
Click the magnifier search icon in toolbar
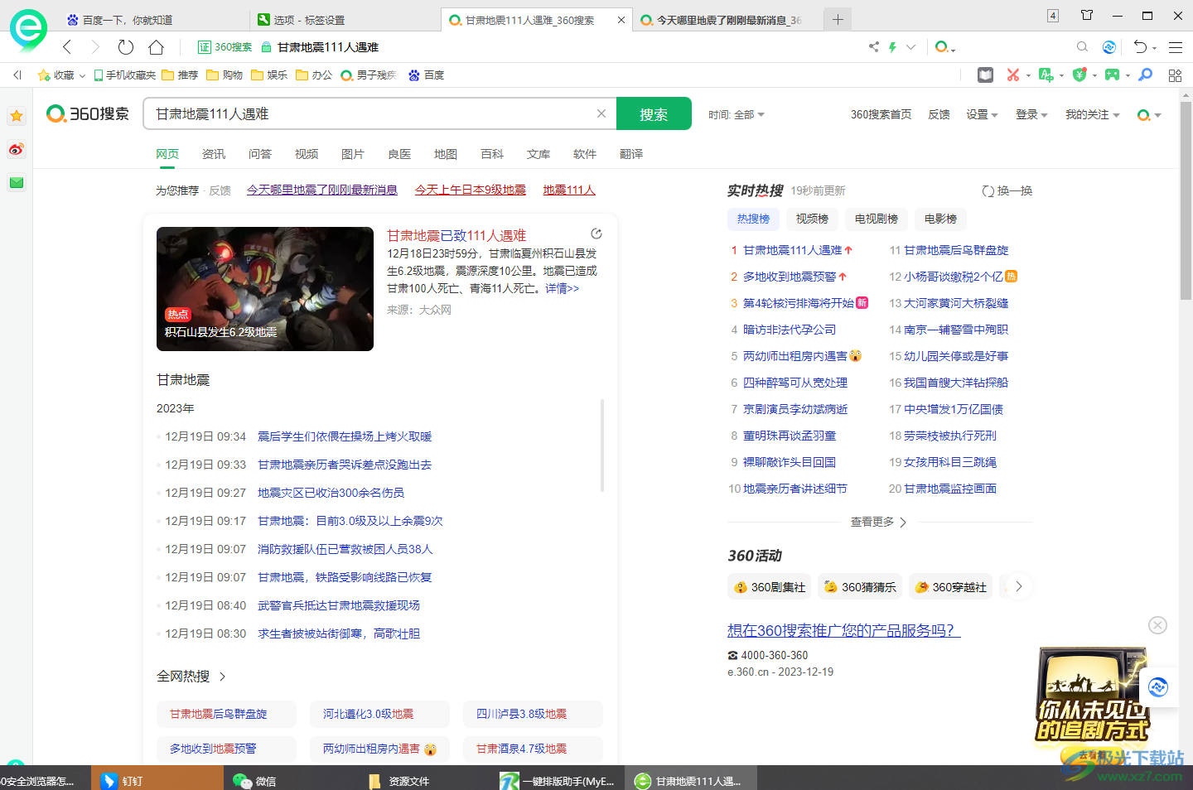(x=1082, y=47)
